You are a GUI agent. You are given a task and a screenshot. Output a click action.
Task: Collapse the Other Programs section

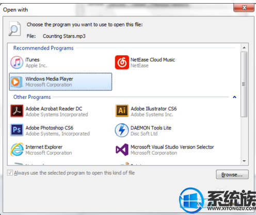234,97
